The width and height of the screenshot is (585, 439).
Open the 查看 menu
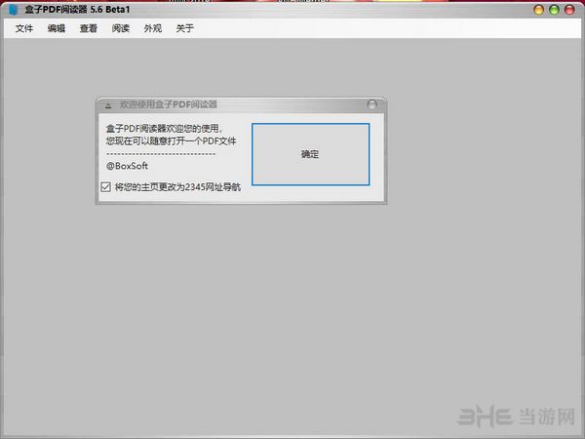coord(89,28)
